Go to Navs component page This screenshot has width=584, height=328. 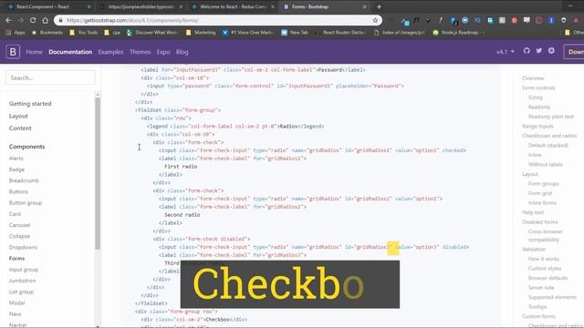tap(16, 314)
